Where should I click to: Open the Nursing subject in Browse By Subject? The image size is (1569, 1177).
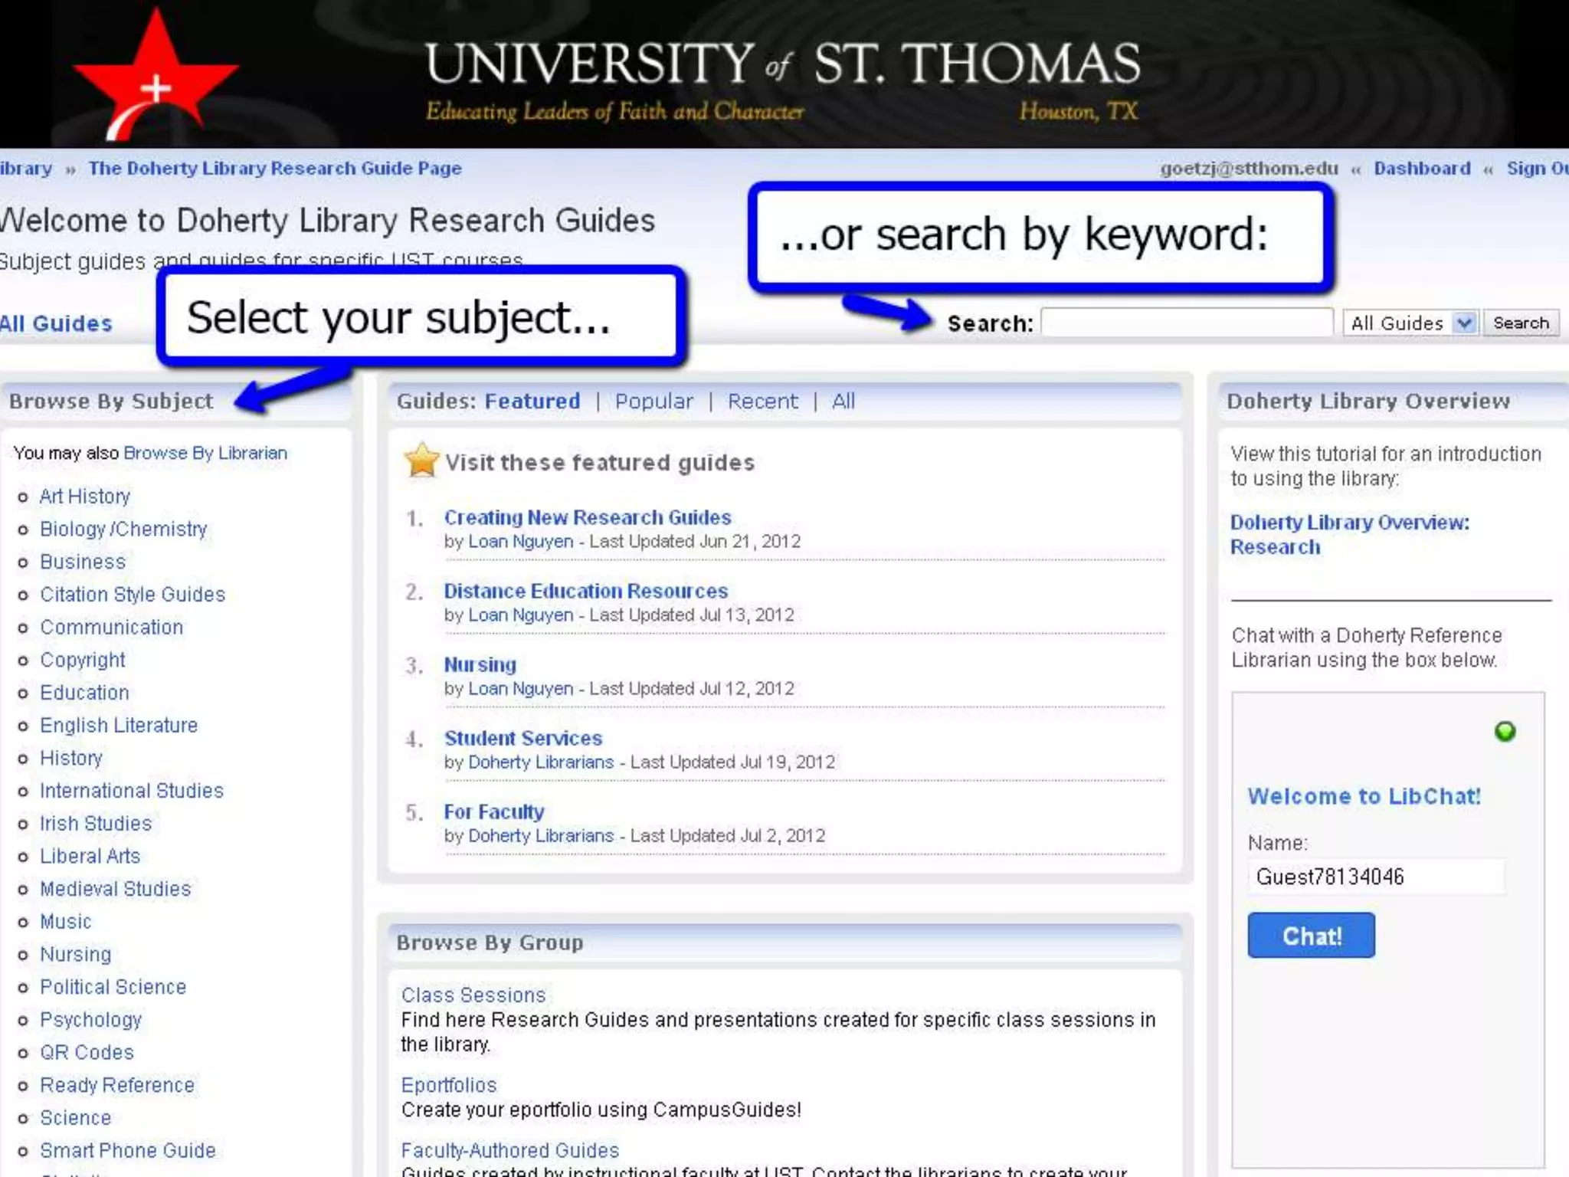click(x=76, y=954)
